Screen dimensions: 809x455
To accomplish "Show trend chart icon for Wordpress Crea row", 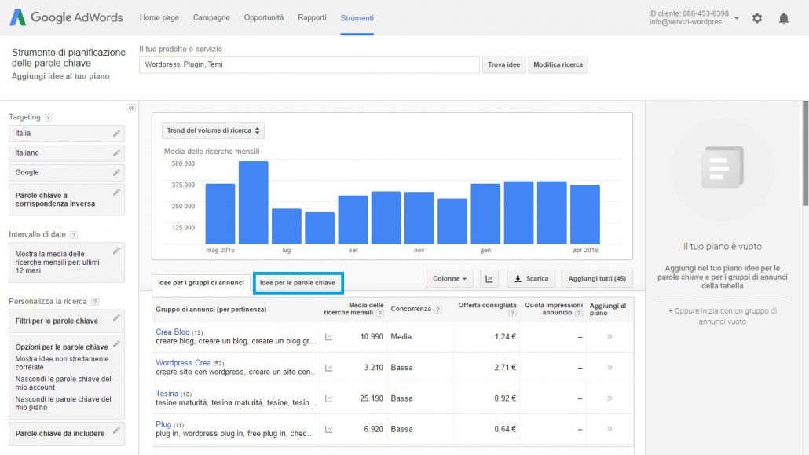I will (328, 369).
